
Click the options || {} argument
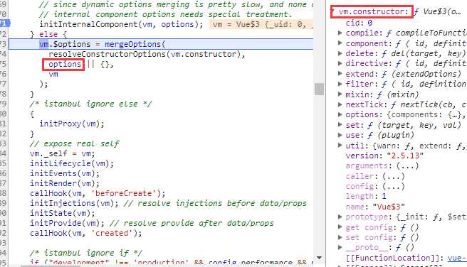81,64
